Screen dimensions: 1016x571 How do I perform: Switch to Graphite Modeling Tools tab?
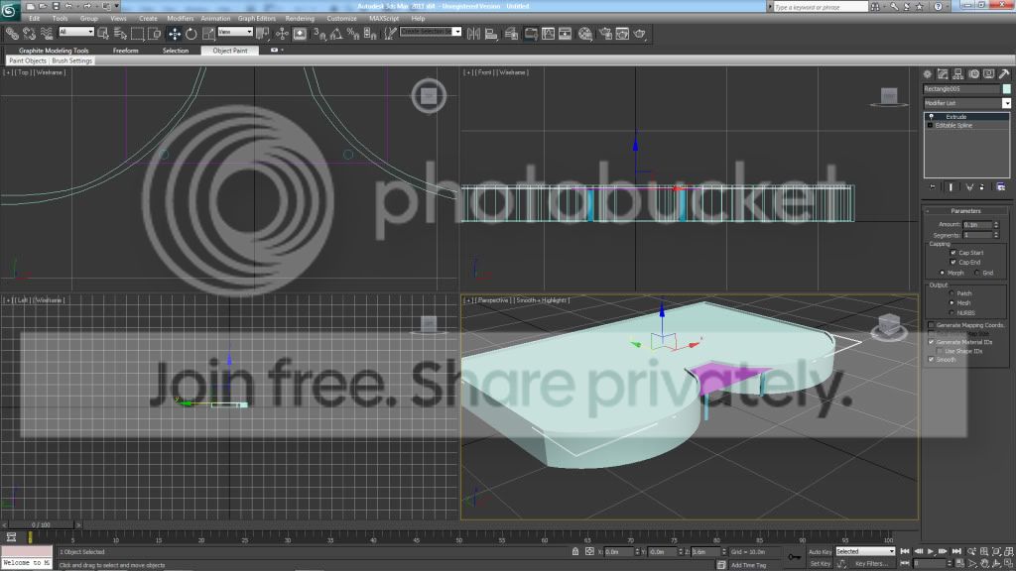tap(54, 51)
